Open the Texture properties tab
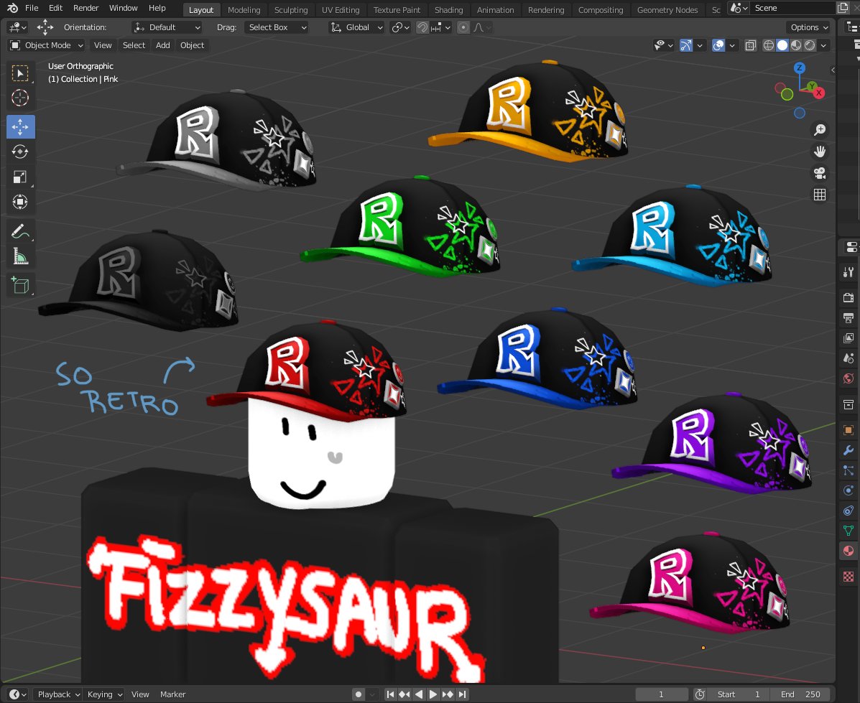Viewport: 860px width, 703px height. pyautogui.click(x=849, y=577)
